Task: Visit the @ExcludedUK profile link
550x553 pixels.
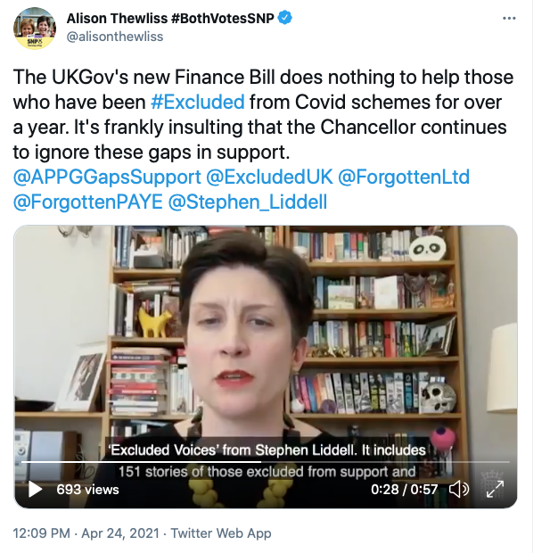Action: [x=269, y=177]
